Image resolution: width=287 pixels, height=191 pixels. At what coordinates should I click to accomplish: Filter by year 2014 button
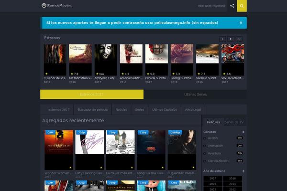tap(232, 184)
